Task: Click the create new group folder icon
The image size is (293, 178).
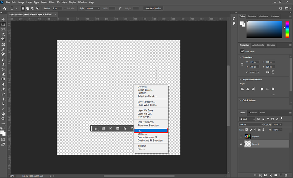Action: [x=276, y=175]
